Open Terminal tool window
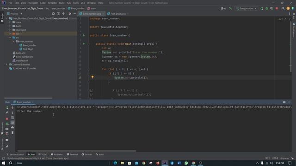The width and height of the screenshot is (296, 166). click(x=72, y=154)
